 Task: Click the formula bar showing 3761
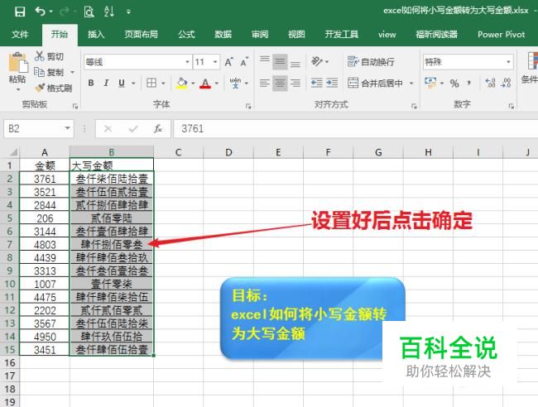355,129
